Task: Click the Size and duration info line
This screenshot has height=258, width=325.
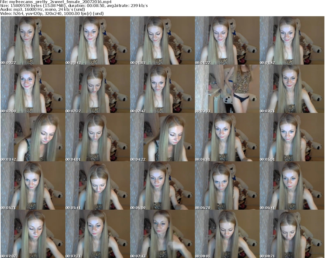Action: 74,6
